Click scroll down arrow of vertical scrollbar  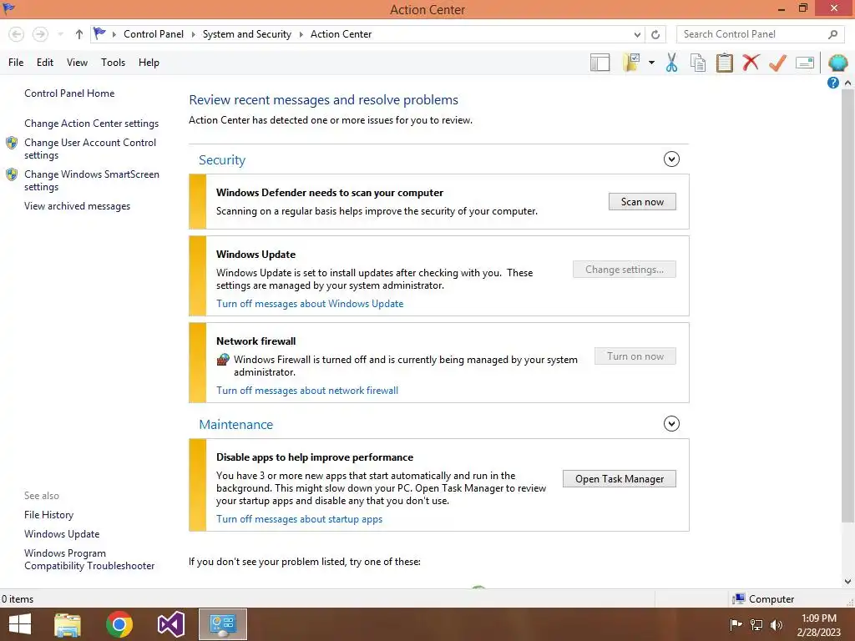pyautogui.click(x=847, y=581)
